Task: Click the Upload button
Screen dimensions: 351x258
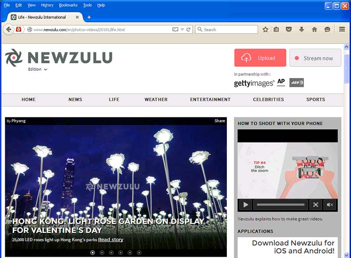Action: point(260,58)
